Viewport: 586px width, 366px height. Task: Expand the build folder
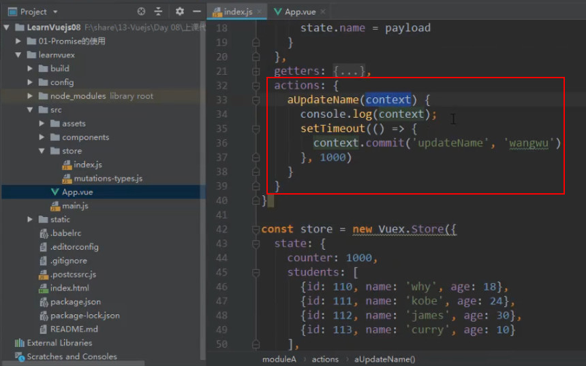pos(30,69)
